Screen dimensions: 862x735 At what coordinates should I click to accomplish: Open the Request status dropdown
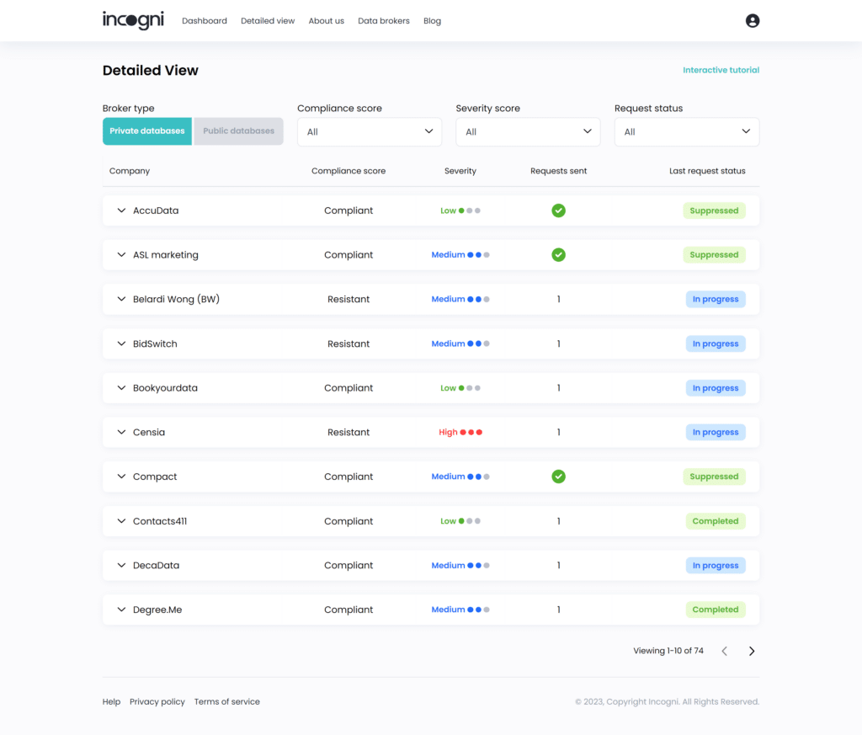tap(687, 132)
